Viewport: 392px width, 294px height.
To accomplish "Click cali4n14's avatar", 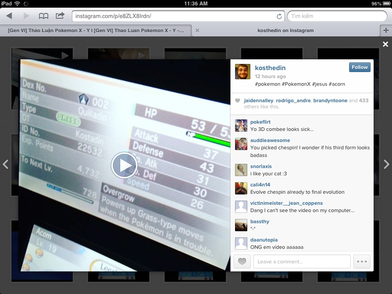I will (x=241, y=188).
